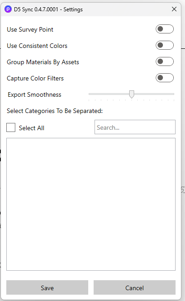Image resolution: width=185 pixels, height=301 pixels.
Task: Click the D5 Sync purple logo icon
Action: (8, 9)
